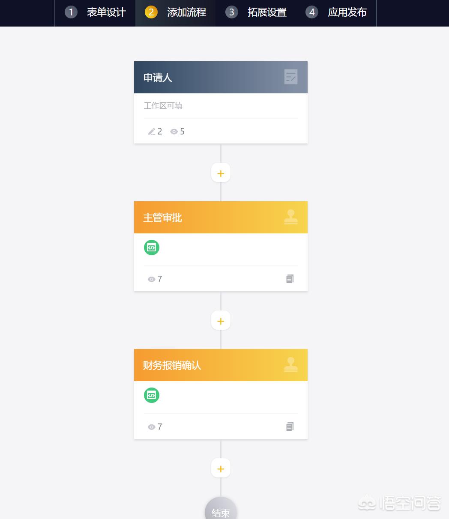Click the numbered circle 1 before 表单设计
The height and width of the screenshot is (519, 449).
pyautogui.click(x=71, y=12)
